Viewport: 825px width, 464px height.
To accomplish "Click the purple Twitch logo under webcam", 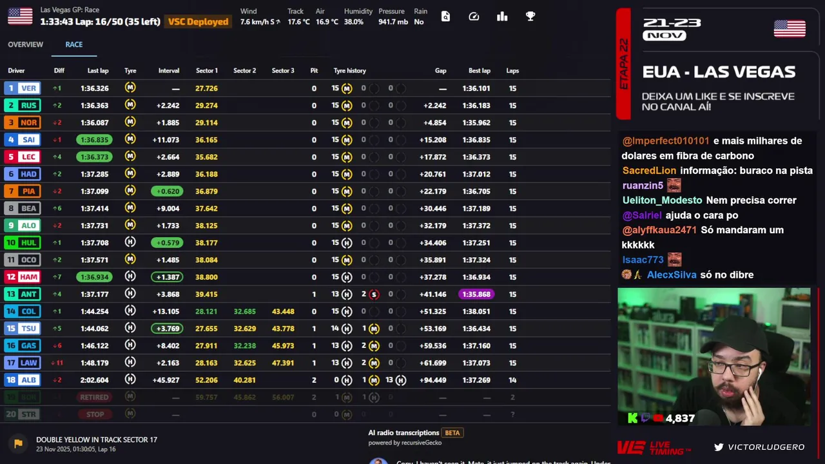I will [x=646, y=418].
